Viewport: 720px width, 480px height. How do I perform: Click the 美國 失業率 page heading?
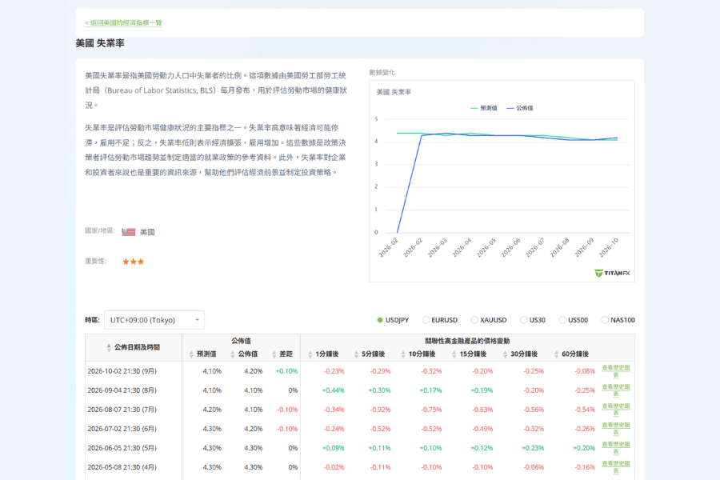pos(100,43)
